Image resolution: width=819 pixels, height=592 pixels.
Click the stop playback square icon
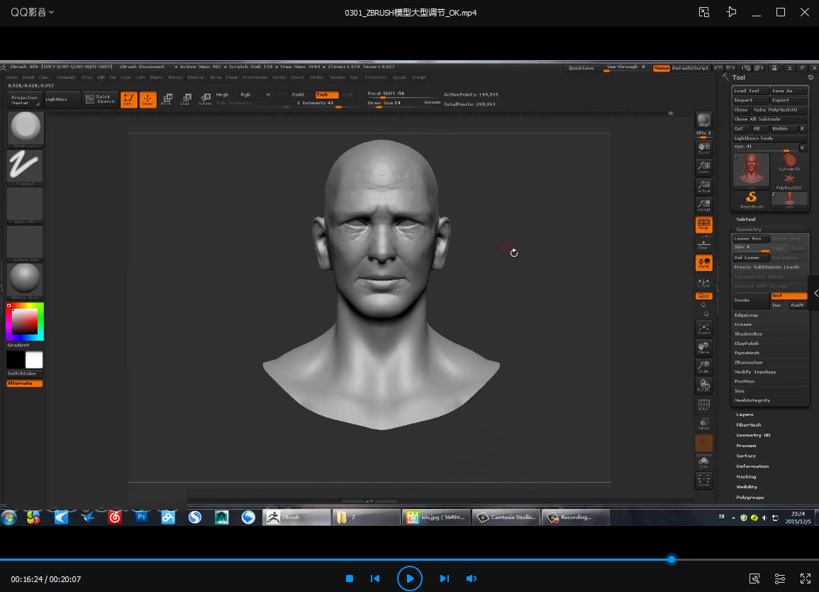click(350, 579)
